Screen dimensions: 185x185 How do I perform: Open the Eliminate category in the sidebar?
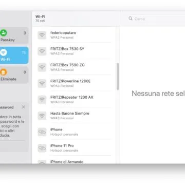(14, 75)
